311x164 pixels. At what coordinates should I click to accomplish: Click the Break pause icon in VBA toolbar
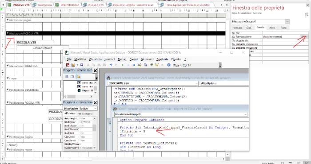pyautogui.click(x=128, y=65)
